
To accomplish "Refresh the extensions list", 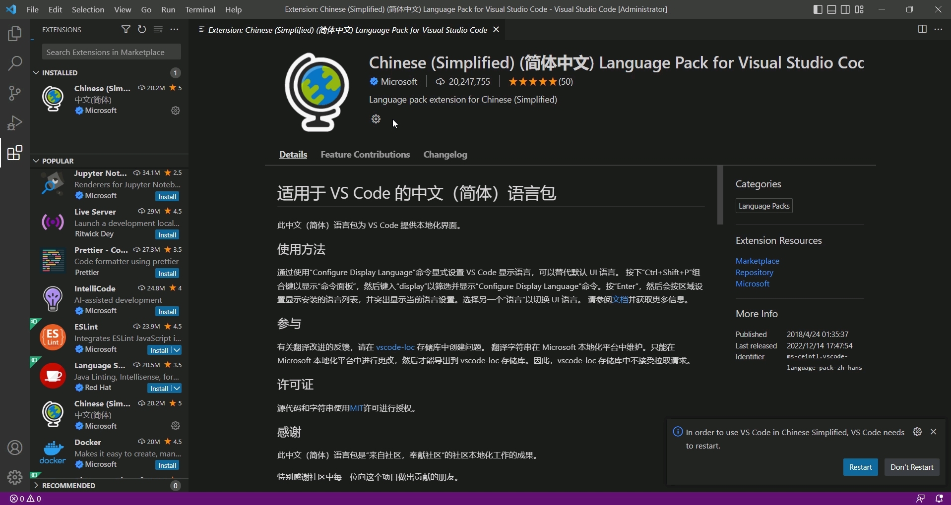I will (x=142, y=30).
